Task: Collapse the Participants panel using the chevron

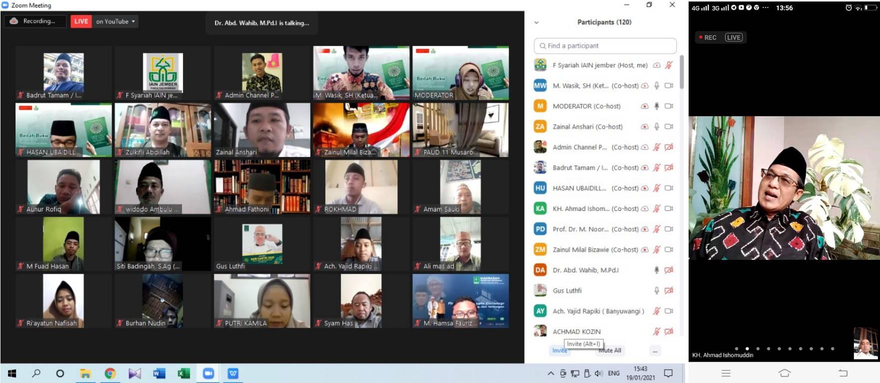Action: pos(537,22)
